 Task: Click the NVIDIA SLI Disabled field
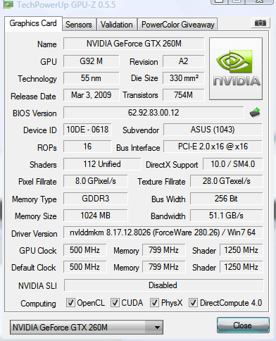tap(163, 285)
